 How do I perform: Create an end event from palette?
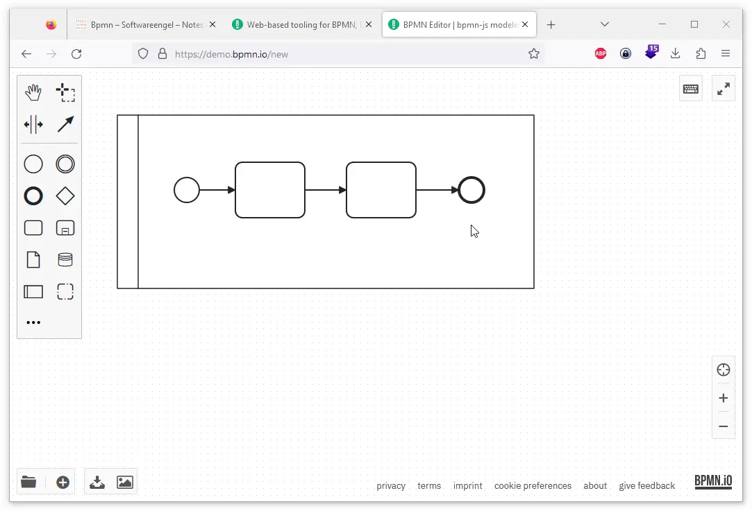click(33, 196)
